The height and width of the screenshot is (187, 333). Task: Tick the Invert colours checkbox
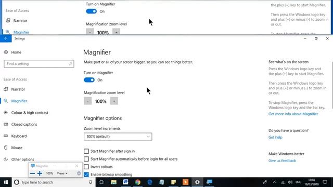[x=86, y=167]
